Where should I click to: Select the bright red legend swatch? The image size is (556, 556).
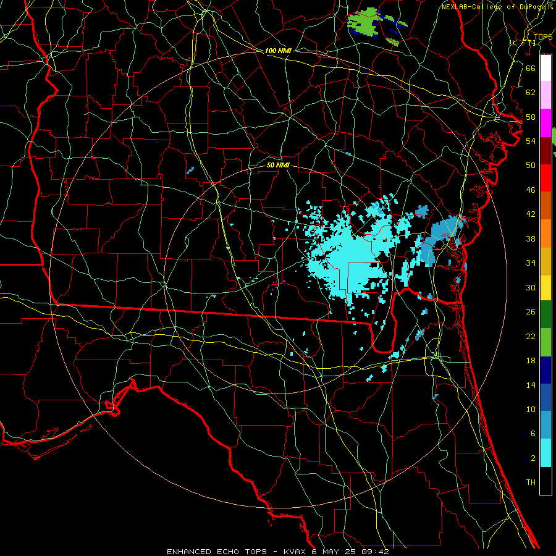pyautogui.click(x=545, y=178)
